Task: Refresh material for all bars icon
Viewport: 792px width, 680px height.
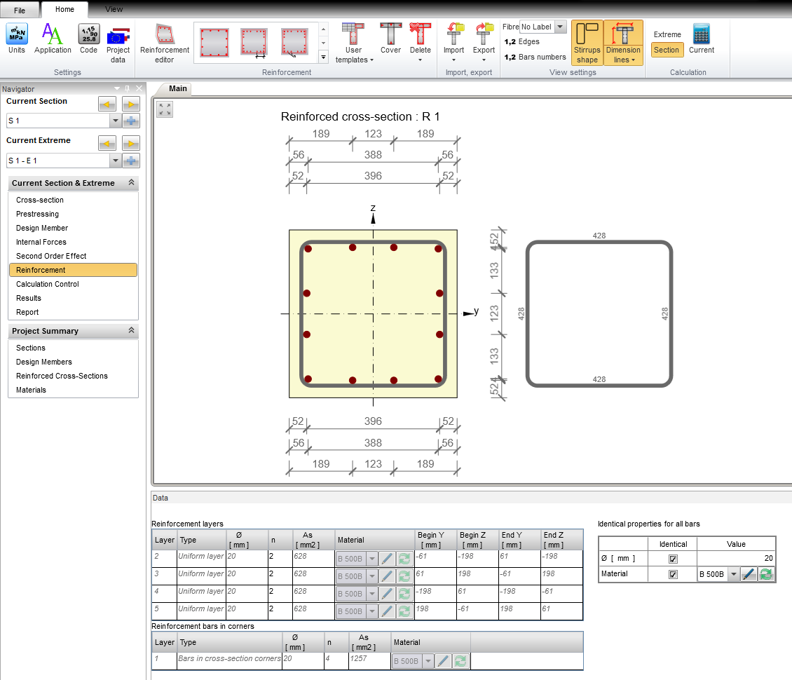Action: coord(766,574)
